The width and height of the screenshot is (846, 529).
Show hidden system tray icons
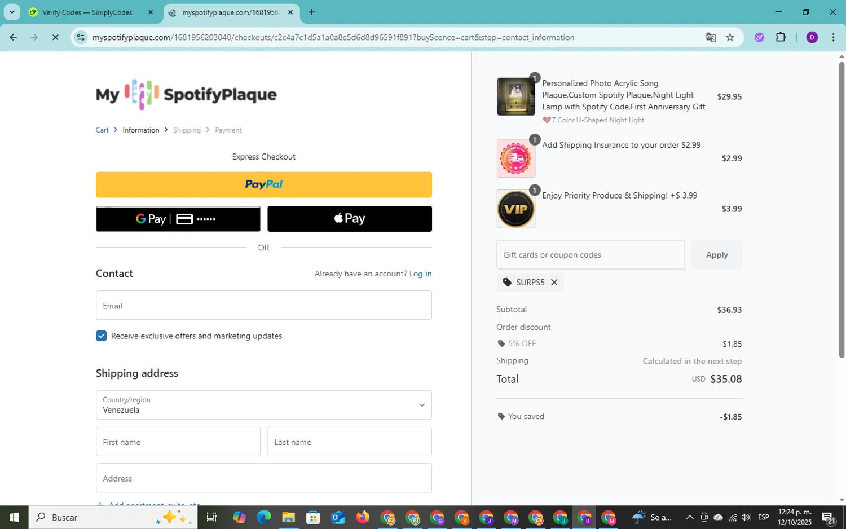689,517
